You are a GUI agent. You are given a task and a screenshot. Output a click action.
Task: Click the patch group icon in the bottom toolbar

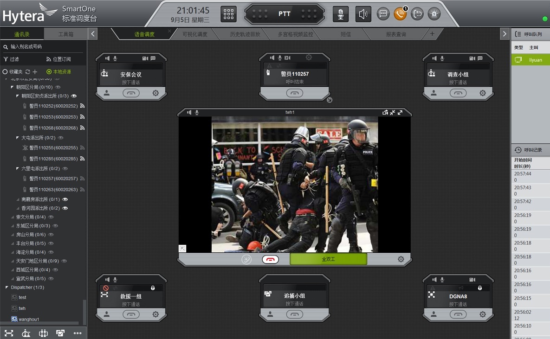43,333
